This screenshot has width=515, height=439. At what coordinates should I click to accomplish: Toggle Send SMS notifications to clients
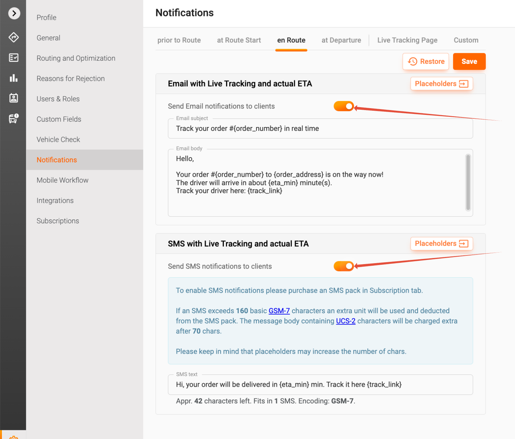click(343, 266)
